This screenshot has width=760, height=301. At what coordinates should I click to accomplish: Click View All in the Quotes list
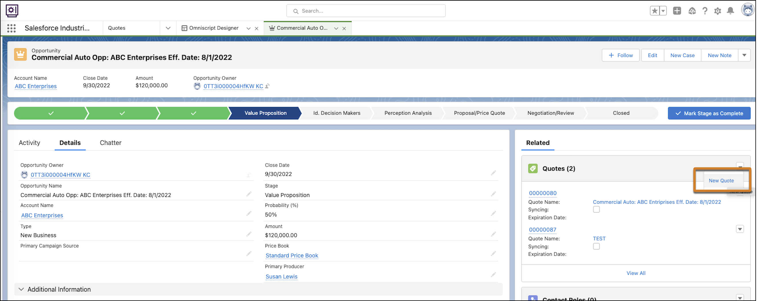pyautogui.click(x=636, y=273)
